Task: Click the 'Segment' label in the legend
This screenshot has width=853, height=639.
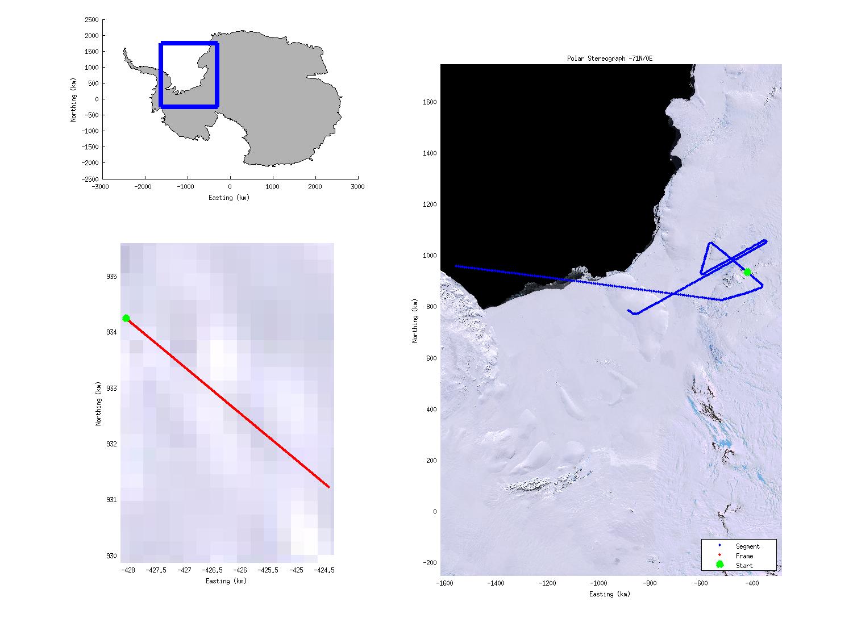Action: click(747, 546)
